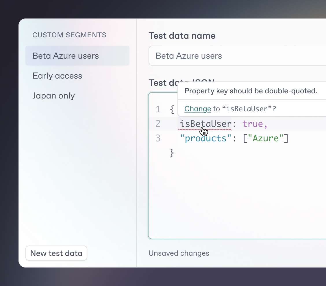This screenshot has width=326, height=286.
Task: Click the Test data name heading
Action: coord(182,36)
